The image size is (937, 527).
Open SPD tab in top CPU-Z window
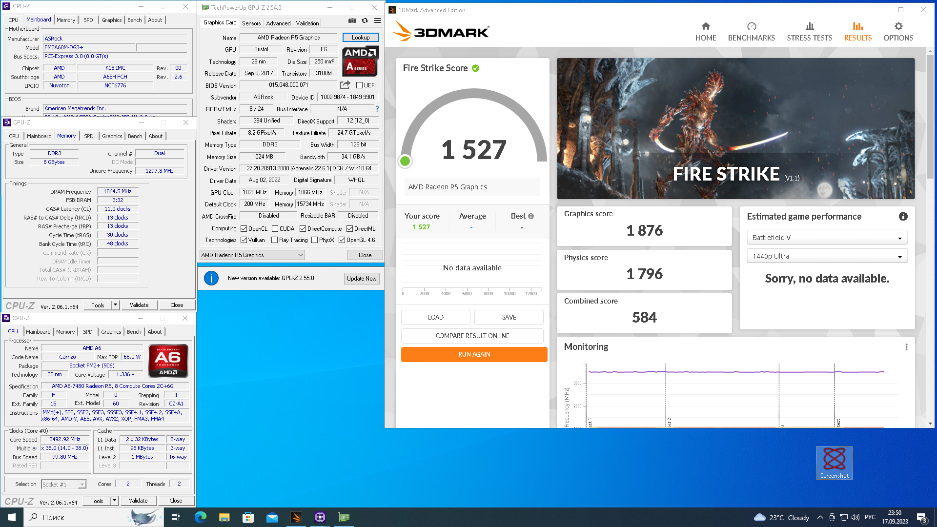coord(88,20)
